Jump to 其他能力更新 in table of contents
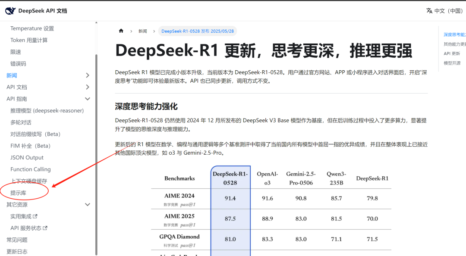This screenshot has width=466, height=256. pyautogui.click(x=454, y=44)
